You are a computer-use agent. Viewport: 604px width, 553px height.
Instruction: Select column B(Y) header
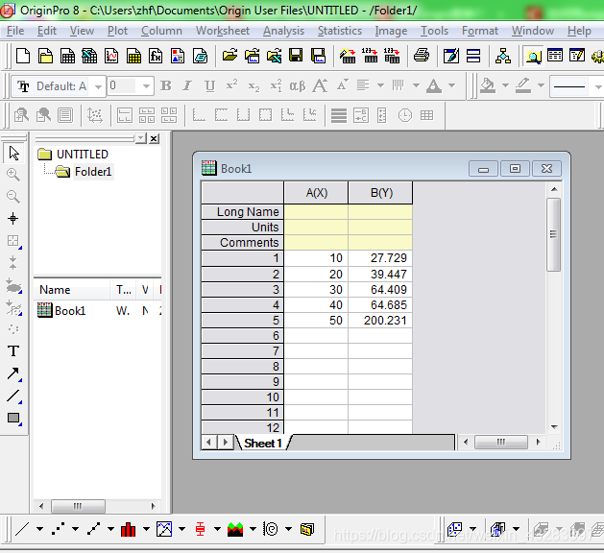point(380,193)
